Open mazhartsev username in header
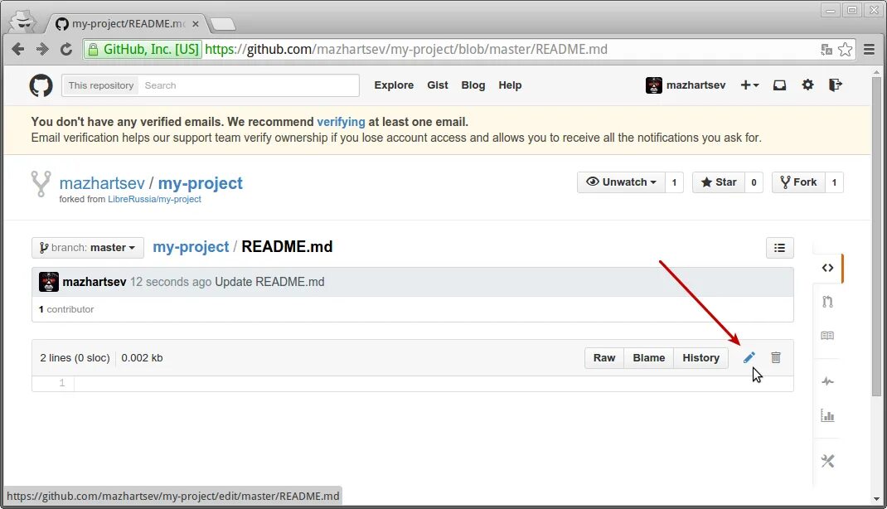Viewport: 887px width, 509px height. tap(696, 85)
